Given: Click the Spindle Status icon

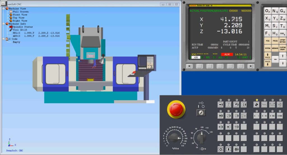Looking at the screenshot, I should pyautogui.click(x=11, y=27).
